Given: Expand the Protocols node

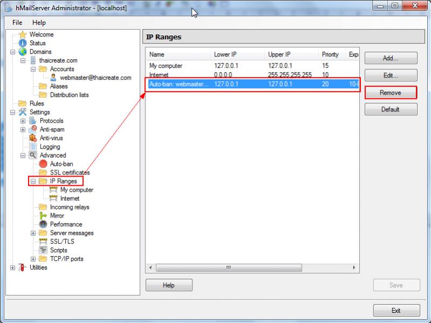Looking at the screenshot, I should [23, 121].
